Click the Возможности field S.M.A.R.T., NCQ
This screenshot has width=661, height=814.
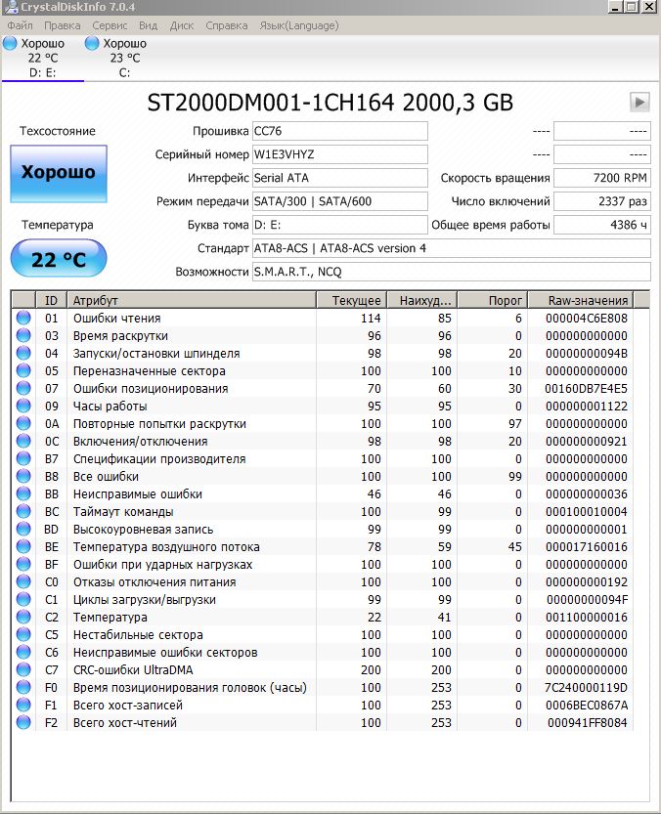point(452,272)
